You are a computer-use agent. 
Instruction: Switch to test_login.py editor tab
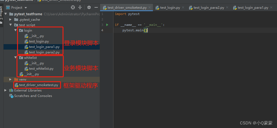pyautogui.click(x=170, y=8)
